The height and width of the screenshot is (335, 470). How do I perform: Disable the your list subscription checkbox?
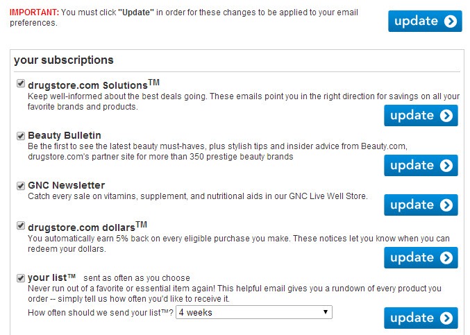pos(21,278)
